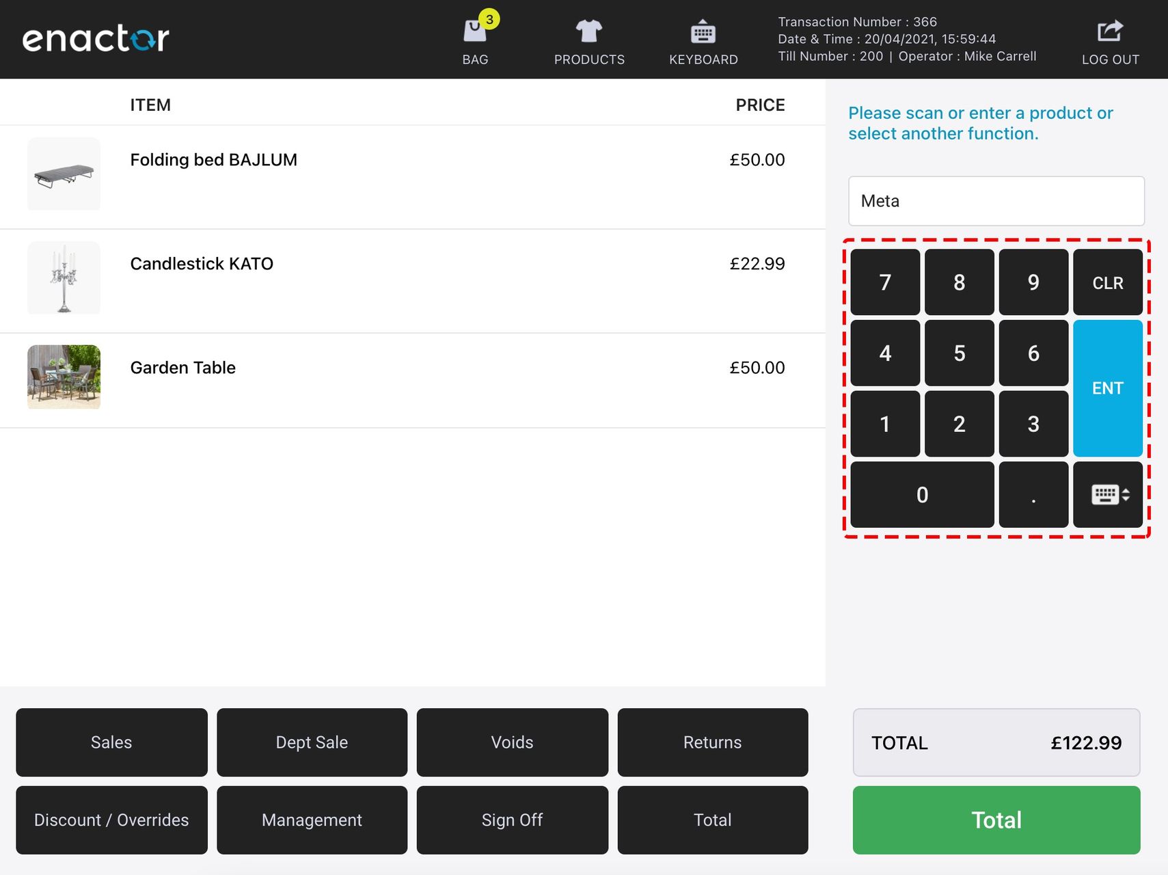The image size is (1168, 875).
Task: Open Discount / Overrides options
Action: (111, 820)
